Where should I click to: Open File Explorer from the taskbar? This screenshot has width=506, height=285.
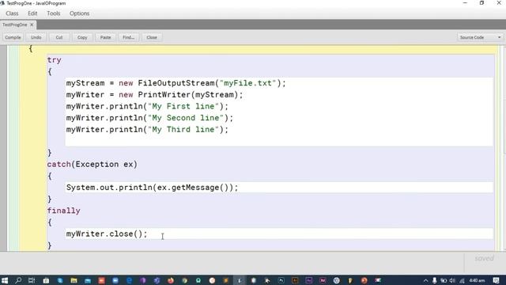pyautogui.click(x=74, y=280)
